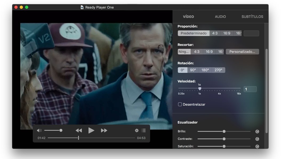Set Proporción to 4:3
This screenshot has width=281, height=159.
(215, 33)
